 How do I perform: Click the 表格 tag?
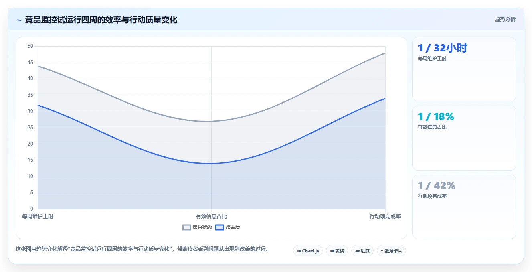point(337,251)
